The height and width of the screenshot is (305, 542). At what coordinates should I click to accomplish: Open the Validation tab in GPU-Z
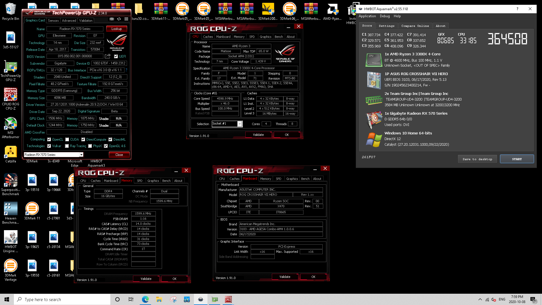tap(86, 21)
